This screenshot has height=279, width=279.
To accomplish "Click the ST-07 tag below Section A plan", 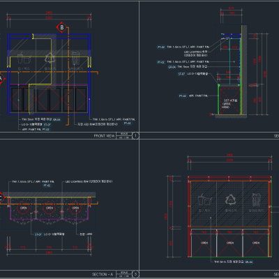I will (x=38, y=234).
